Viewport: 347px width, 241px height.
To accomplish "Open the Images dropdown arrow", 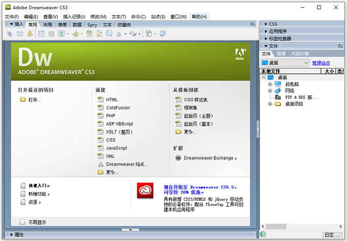I will (x=68, y=34).
